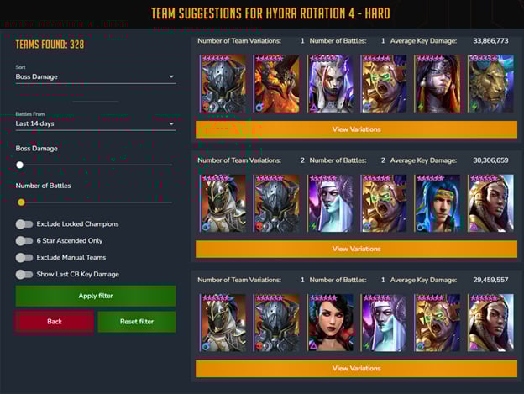The width and height of the screenshot is (524, 394).
Task: Click the 33,866,773 average key damage value
Action: pyautogui.click(x=490, y=41)
